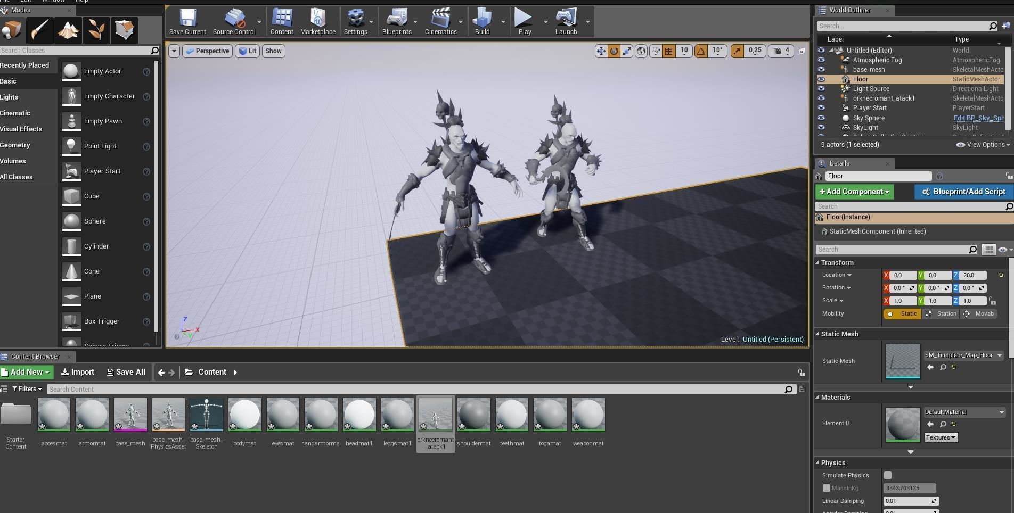Select the Volumes category
The image size is (1014, 513).
[13, 161]
